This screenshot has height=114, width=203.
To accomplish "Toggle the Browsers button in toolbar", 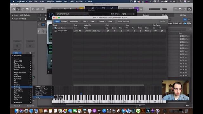I will click(x=189, y=9).
